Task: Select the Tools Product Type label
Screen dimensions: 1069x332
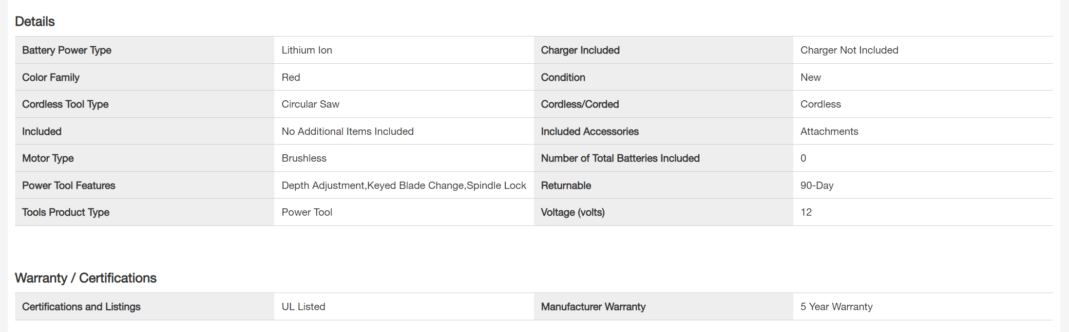Action: [66, 212]
